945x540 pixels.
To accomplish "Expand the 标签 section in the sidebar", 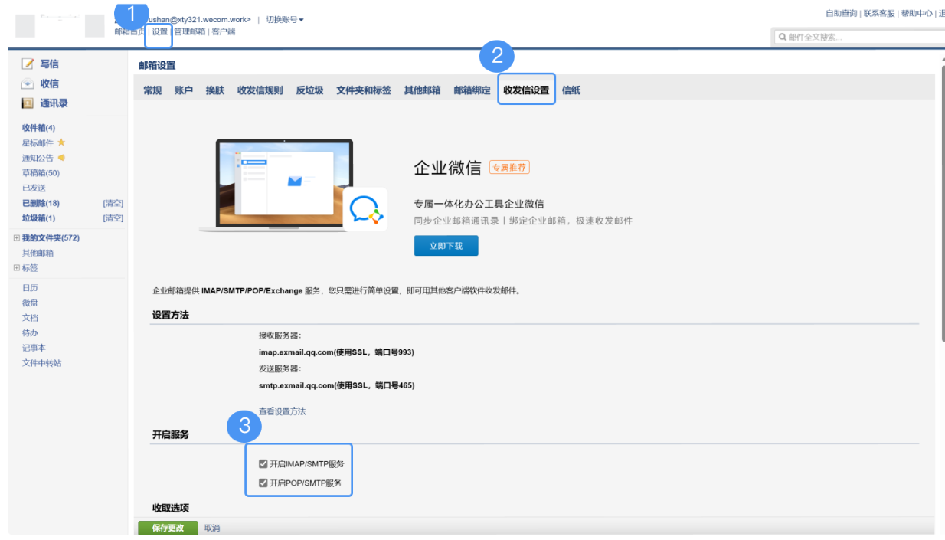I will [15, 267].
